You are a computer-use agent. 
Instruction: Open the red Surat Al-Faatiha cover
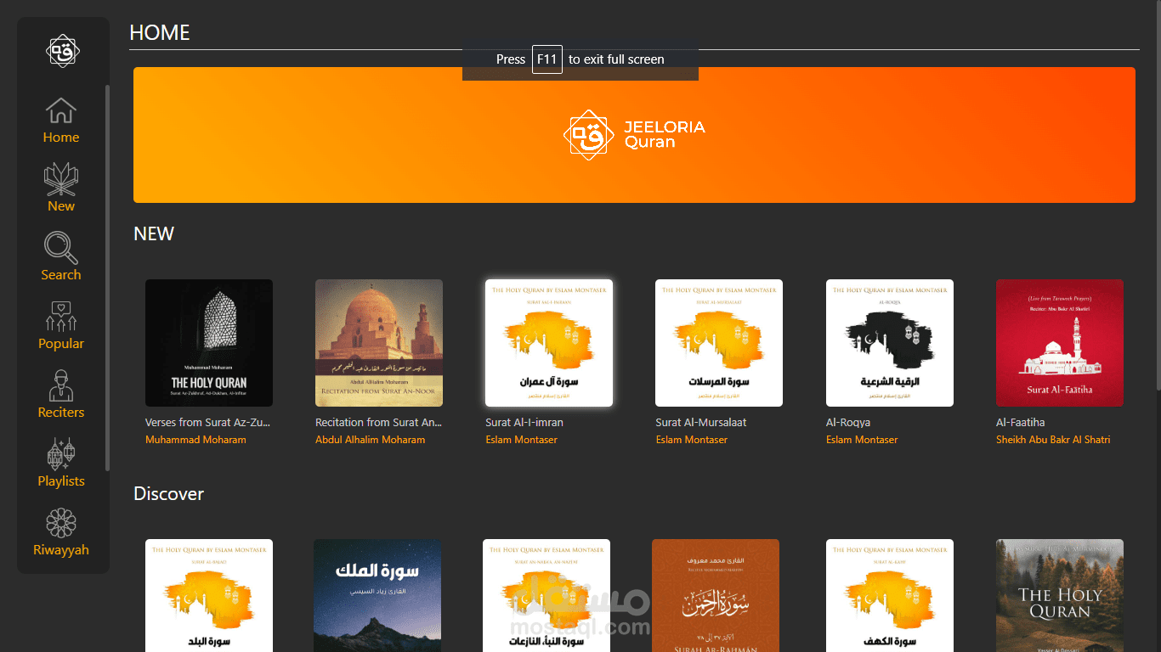click(1060, 343)
